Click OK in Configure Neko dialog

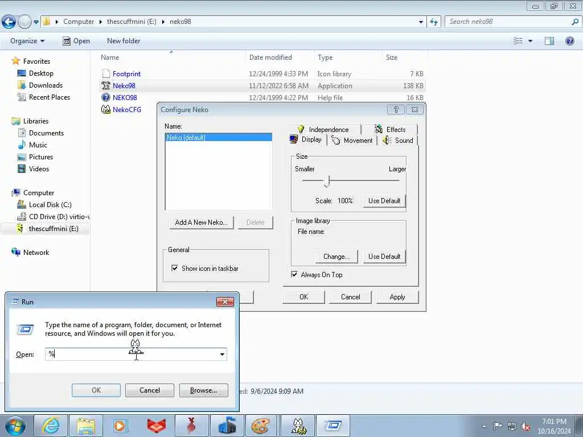coord(304,297)
